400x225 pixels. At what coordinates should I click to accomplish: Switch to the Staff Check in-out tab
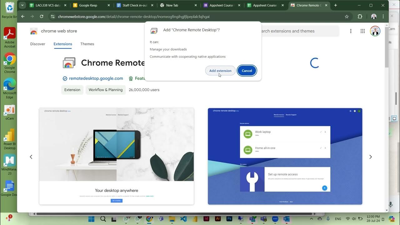[135, 5]
